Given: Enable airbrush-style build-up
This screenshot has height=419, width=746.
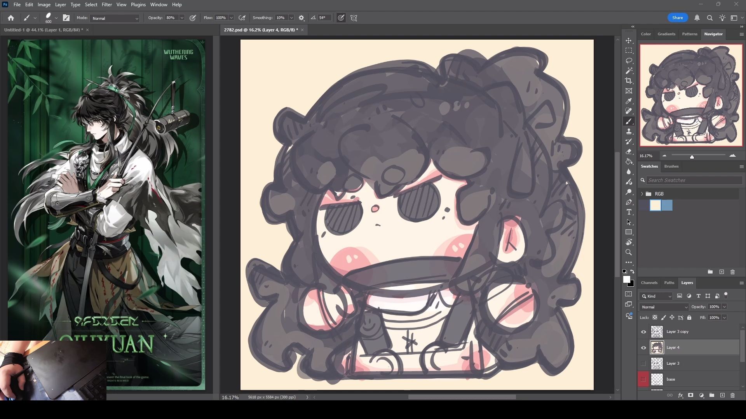Looking at the screenshot, I should (x=242, y=18).
